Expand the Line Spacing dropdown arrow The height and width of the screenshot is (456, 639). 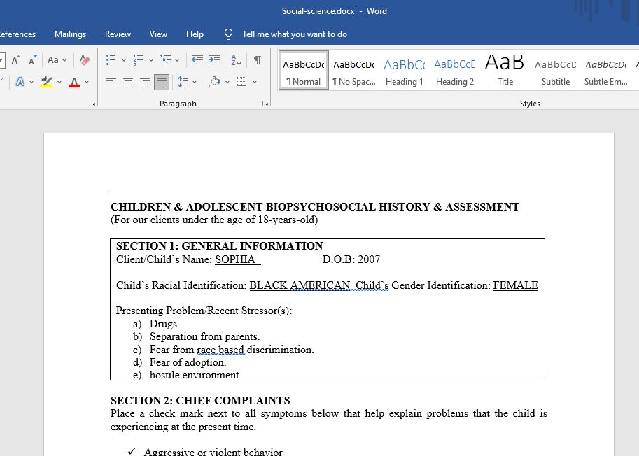[x=195, y=82]
